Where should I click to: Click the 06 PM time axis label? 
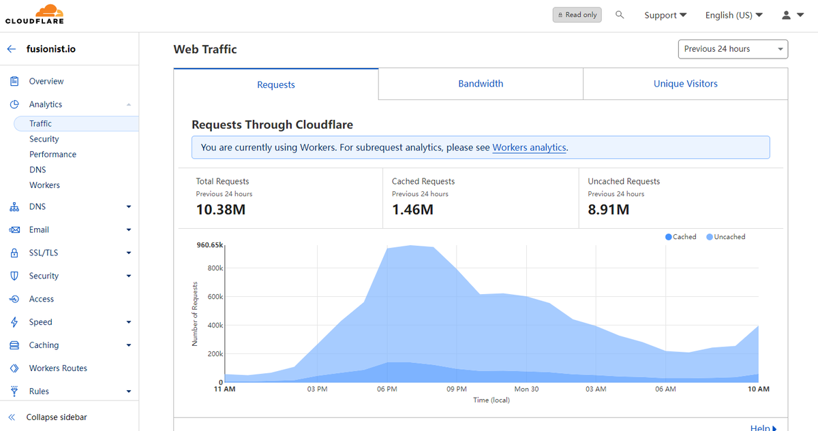(387, 389)
